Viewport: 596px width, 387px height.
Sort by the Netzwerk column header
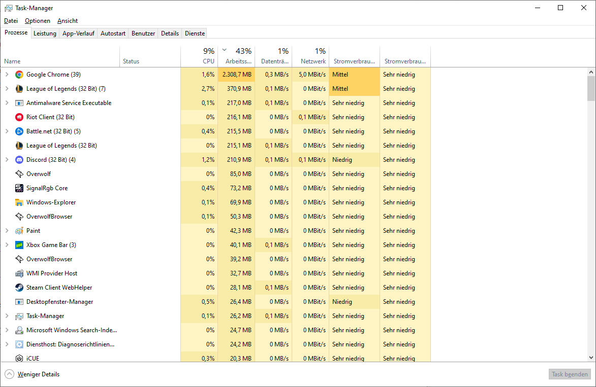click(310, 56)
